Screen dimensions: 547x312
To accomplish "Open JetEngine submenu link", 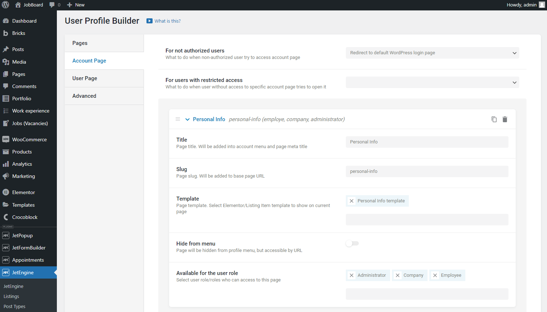I will (x=13, y=286).
